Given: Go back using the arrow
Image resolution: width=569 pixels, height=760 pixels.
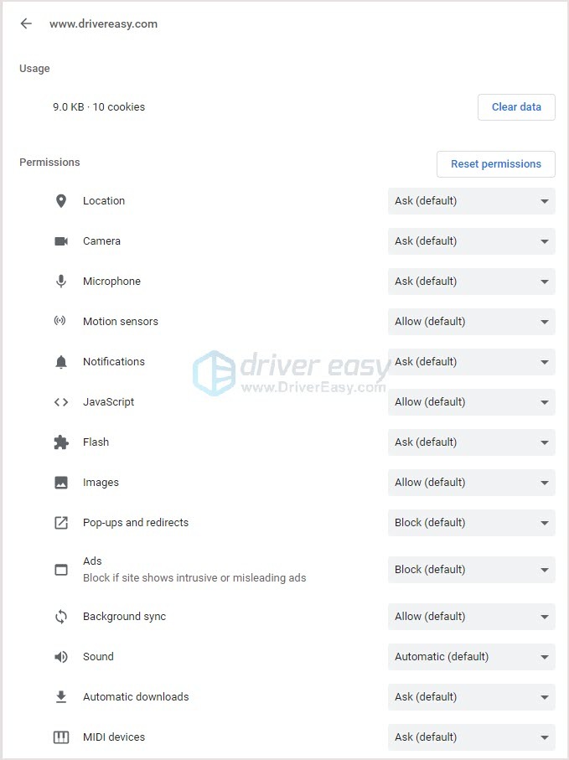Looking at the screenshot, I should pos(26,23).
